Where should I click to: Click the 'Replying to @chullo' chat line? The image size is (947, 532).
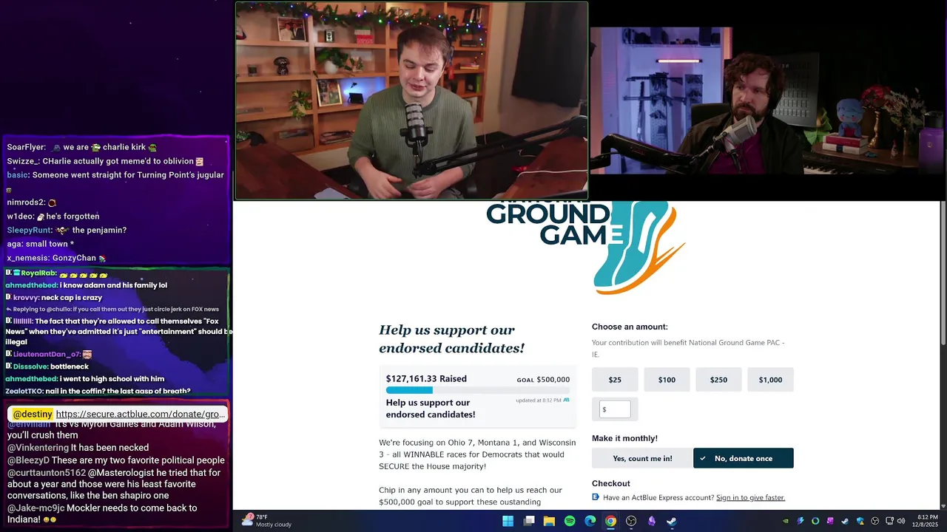(112, 309)
